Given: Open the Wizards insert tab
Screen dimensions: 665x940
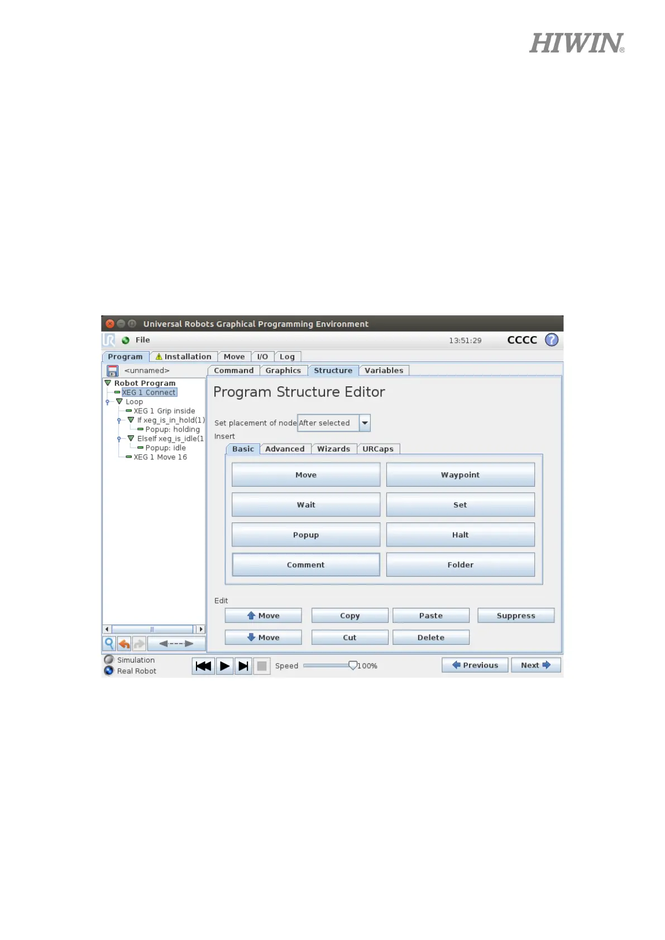Looking at the screenshot, I should (x=333, y=449).
